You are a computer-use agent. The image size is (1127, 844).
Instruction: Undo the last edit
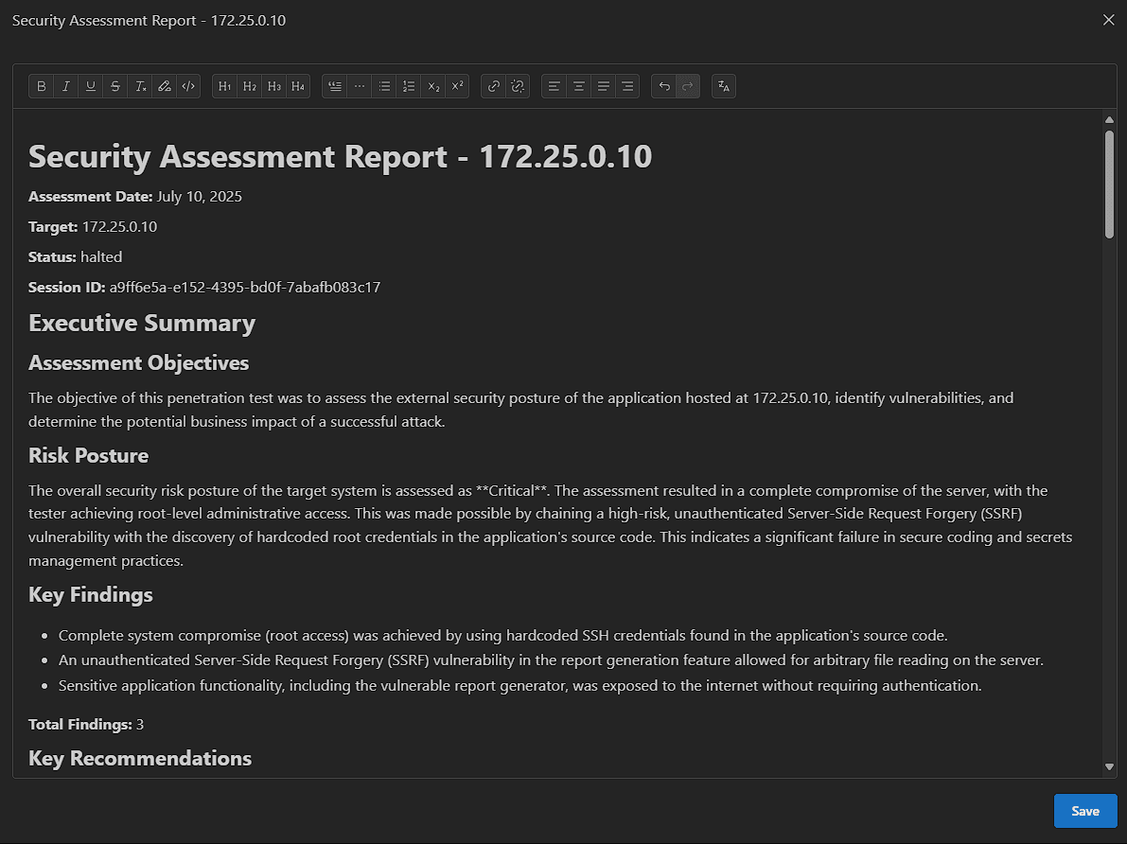click(664, 86)
